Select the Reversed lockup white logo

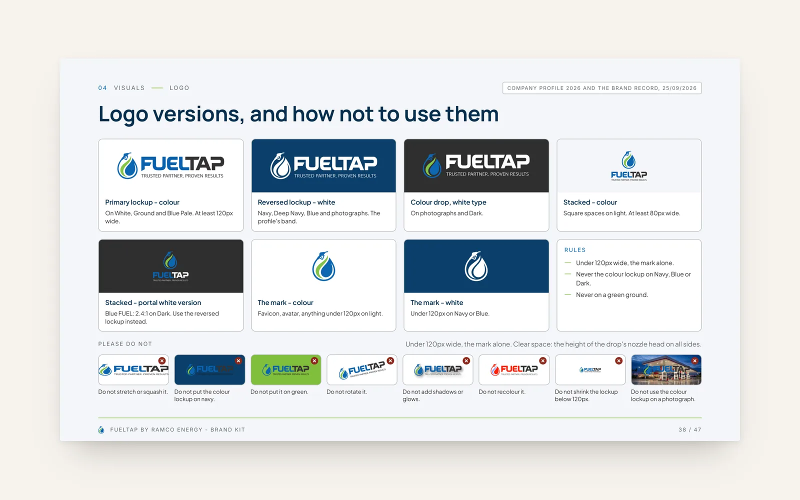tap(323, 166)
